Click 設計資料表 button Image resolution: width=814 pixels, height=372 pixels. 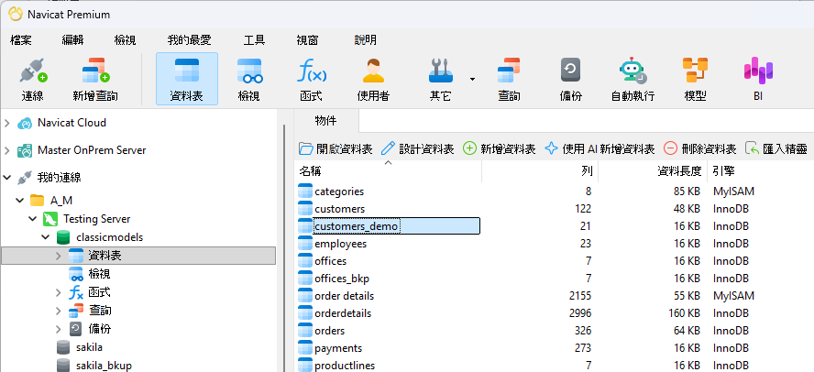[x=417, y=149]
